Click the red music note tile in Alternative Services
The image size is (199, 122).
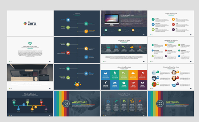coord(142,75)
